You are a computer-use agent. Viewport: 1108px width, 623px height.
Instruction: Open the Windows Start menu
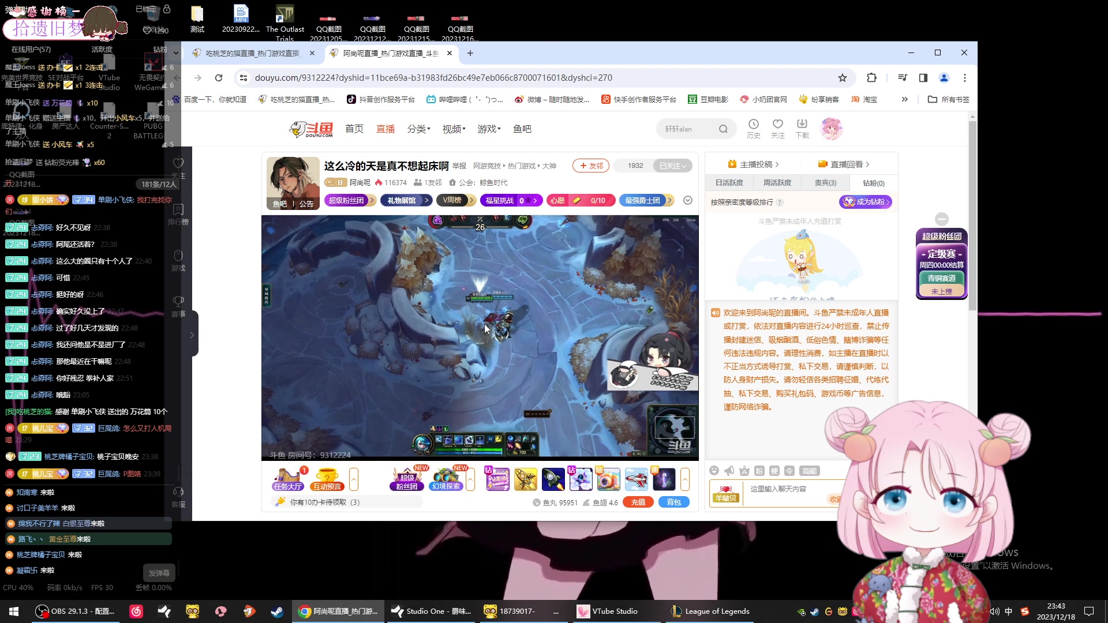coord(14,611)
